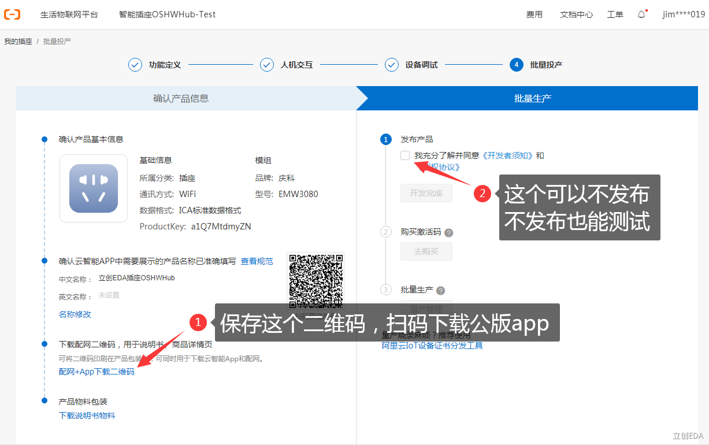This screenshot has height=445, width=709.
Task: Open the notification bell icon
Action: (641, 14)
